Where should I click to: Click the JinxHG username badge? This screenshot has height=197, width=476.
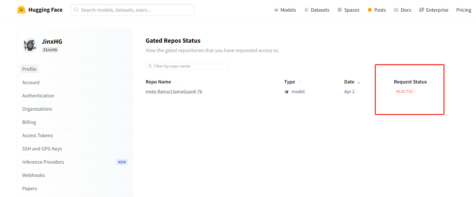[x=50, y=50]
